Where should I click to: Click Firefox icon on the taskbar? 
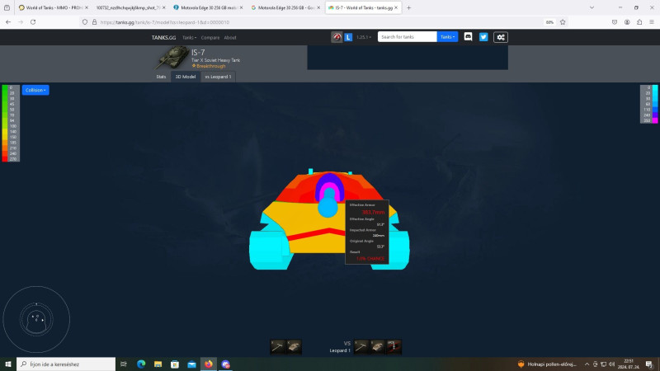(x=209, y=364)
